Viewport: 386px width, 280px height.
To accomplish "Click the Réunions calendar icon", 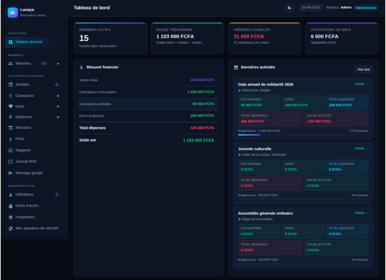I will (11, 128).
